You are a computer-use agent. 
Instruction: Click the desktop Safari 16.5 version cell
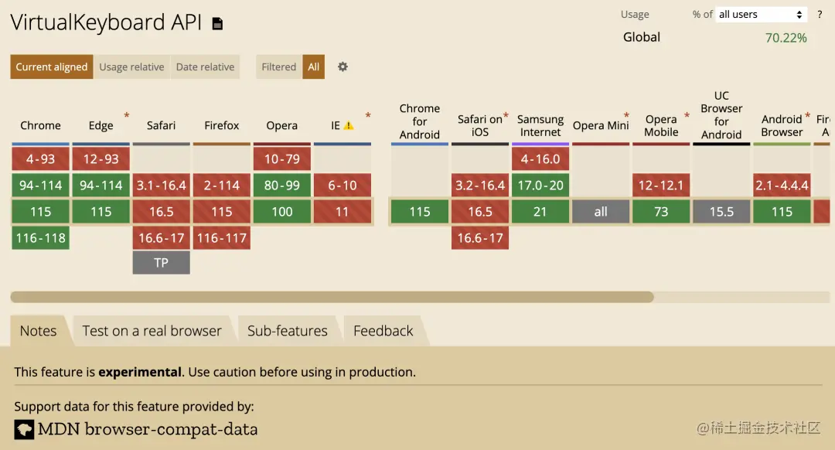pyautogui.click(x=162, y=211)
